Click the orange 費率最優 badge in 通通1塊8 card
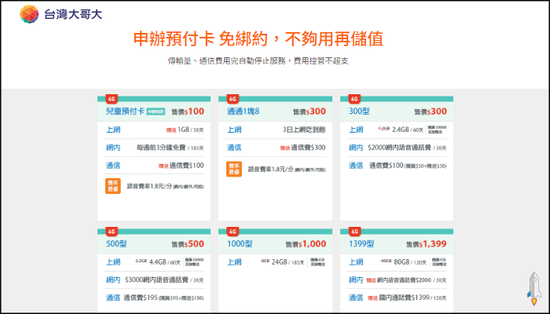 click(x=234, y=169)
